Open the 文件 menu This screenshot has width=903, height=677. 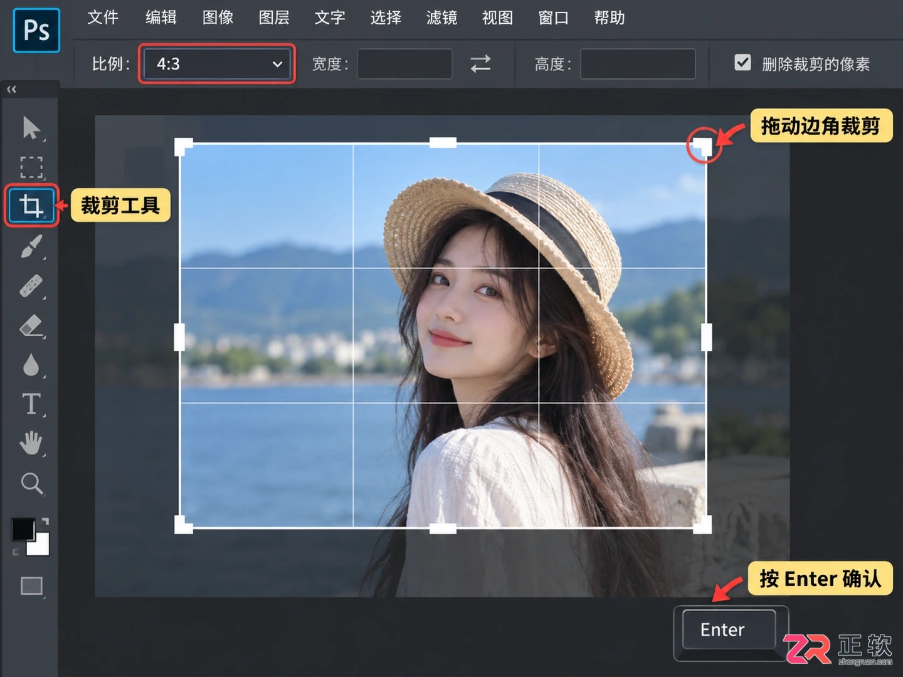tap(103, 18)
